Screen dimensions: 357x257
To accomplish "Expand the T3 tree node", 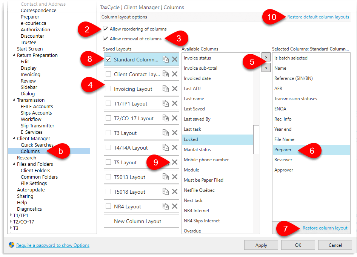I will click(x=11, y=228).
